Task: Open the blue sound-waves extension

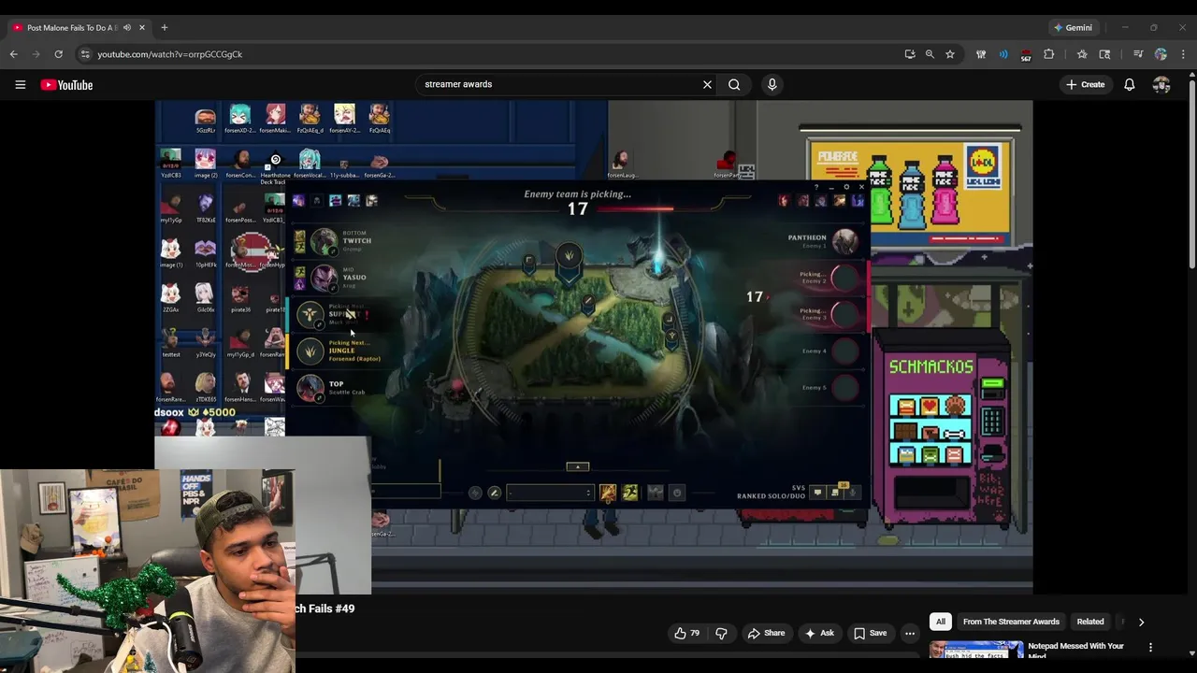Action: (x=1003, y=54)
